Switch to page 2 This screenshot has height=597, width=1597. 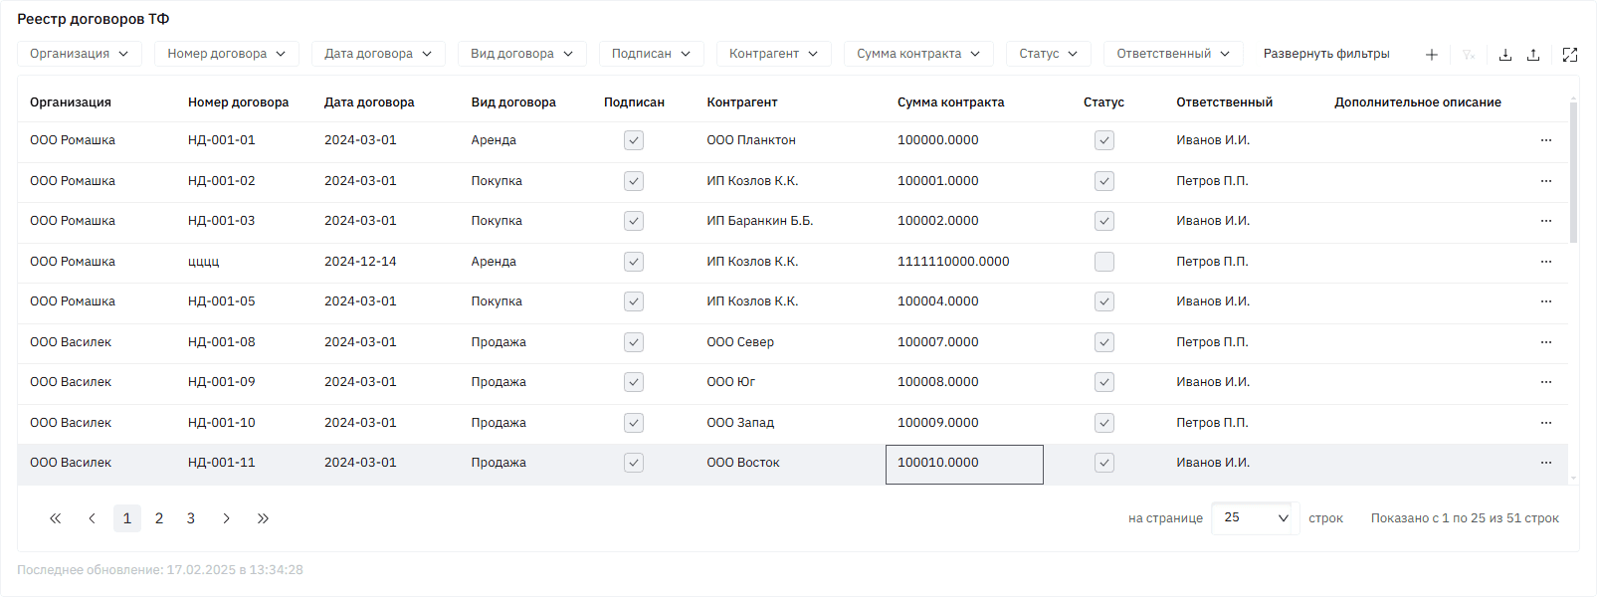pyautogui.click(x=159, y=518)
